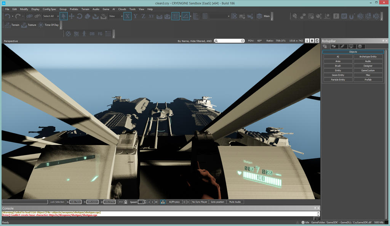Image resolution: width=390 pixels, height=226 pixels.
Task: Select the Rotate tool
Action: [x=79, y=16]
